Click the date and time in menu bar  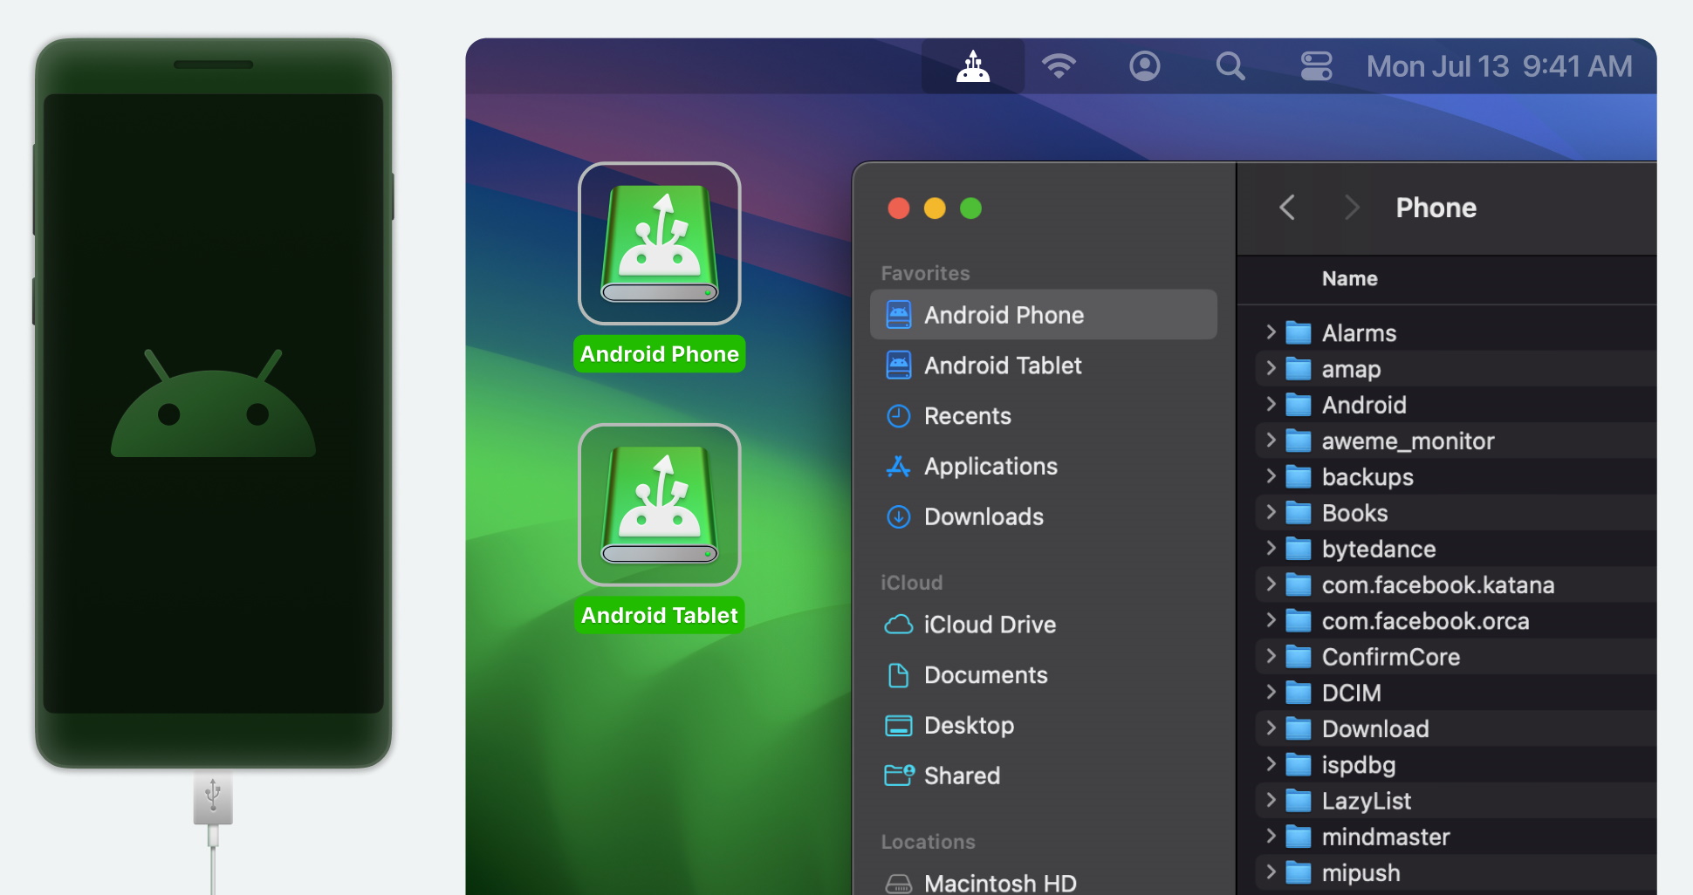[1498, 66]
